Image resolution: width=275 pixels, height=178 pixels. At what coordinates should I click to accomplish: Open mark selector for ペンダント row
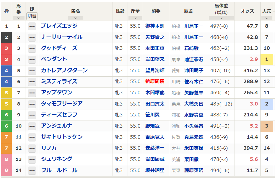click(x=32, y=60)
